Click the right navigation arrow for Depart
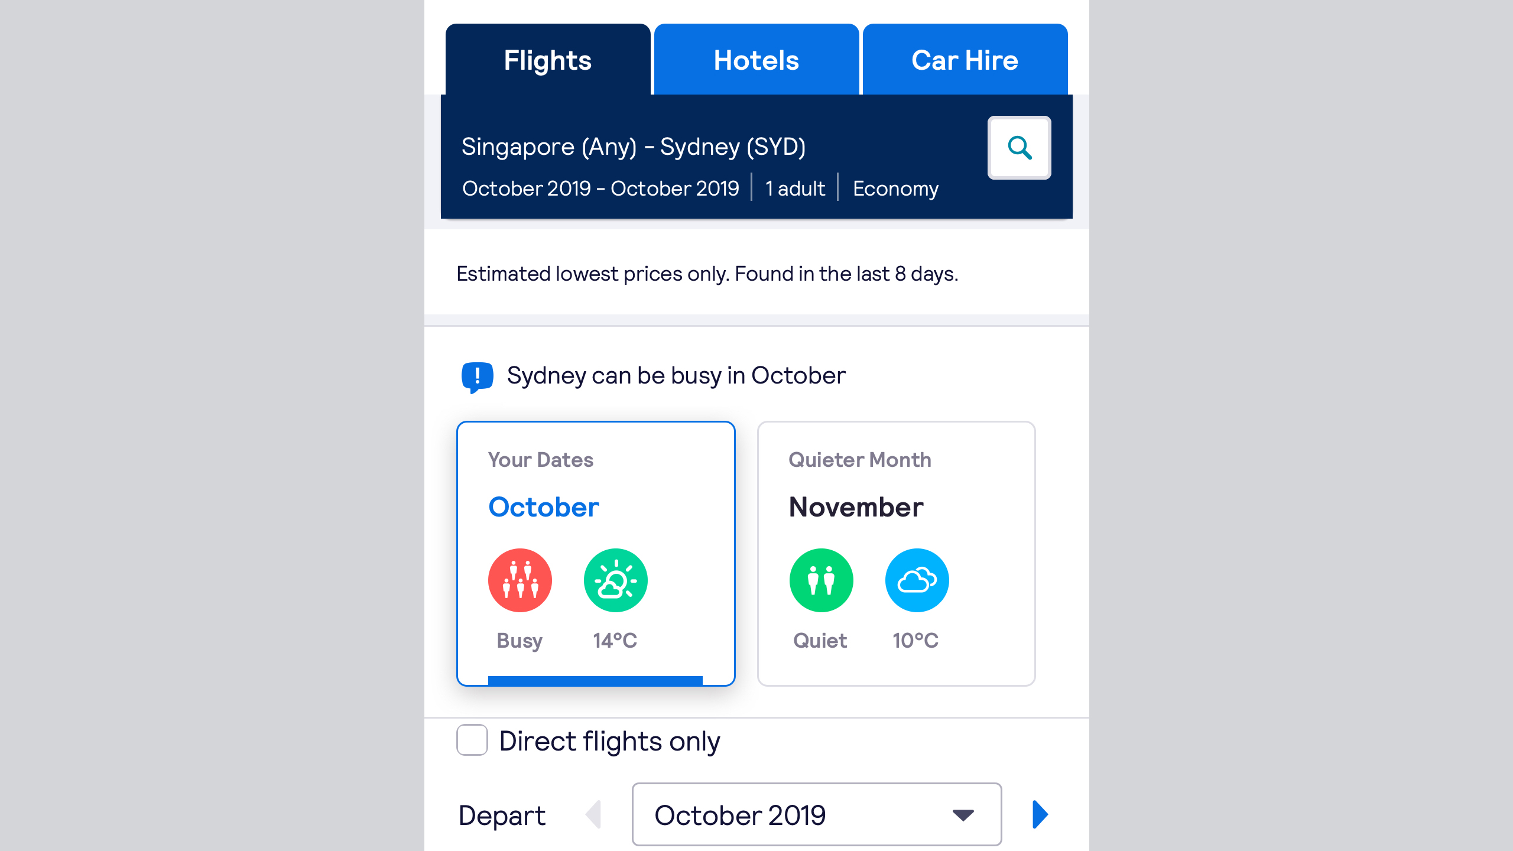1513x851 pixels. click(1040, 814)
